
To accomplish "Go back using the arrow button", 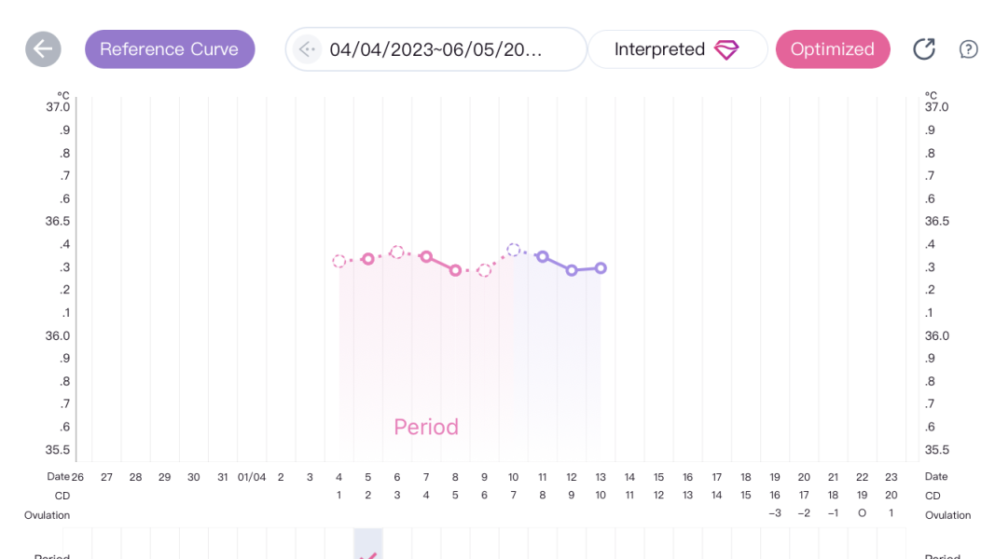I will pyautogui.click(x=43, y=49).
